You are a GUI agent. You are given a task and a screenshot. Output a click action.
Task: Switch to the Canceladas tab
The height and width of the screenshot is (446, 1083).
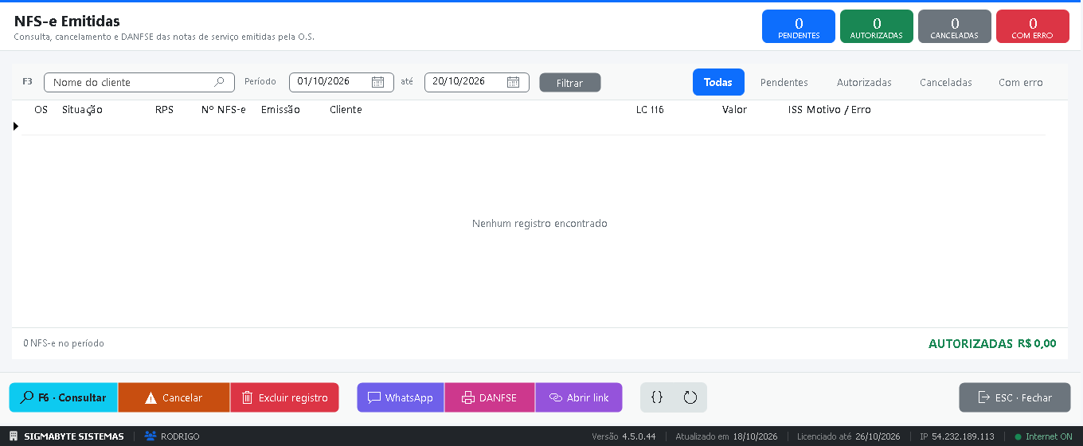[x=946, y=82]
